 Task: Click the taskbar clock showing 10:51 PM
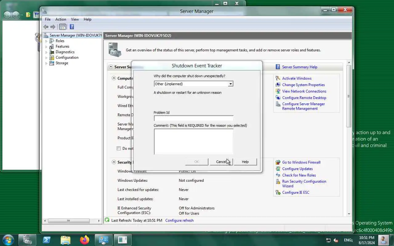[x=367, y=240]
